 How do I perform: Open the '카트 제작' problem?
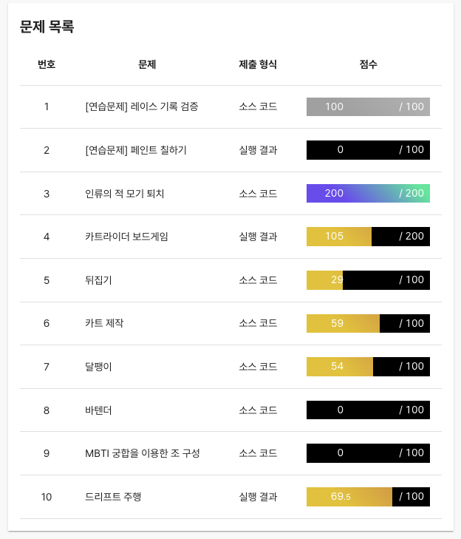pyautogui.click(x=104, y=323)
